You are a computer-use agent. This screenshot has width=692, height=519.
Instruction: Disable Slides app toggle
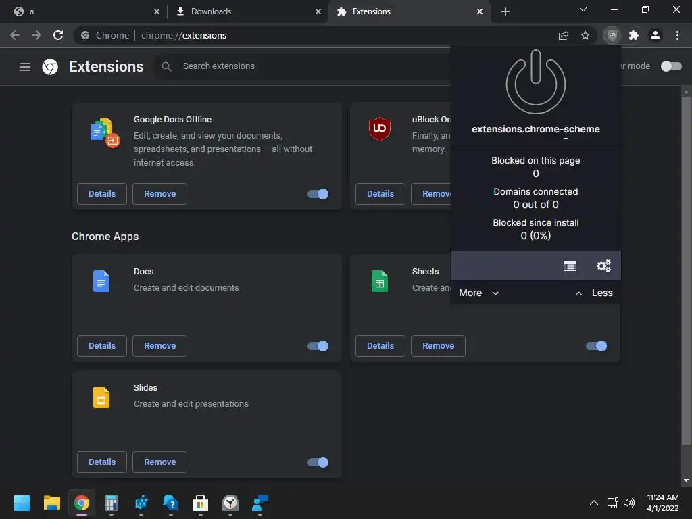pyautogui.click(x=318, y=462)
